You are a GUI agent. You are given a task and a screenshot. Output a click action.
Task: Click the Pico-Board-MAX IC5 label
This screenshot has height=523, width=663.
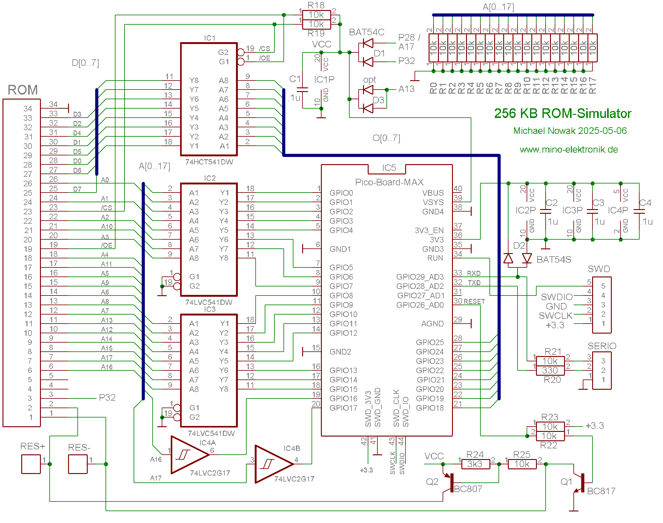(x=389, y=182)
